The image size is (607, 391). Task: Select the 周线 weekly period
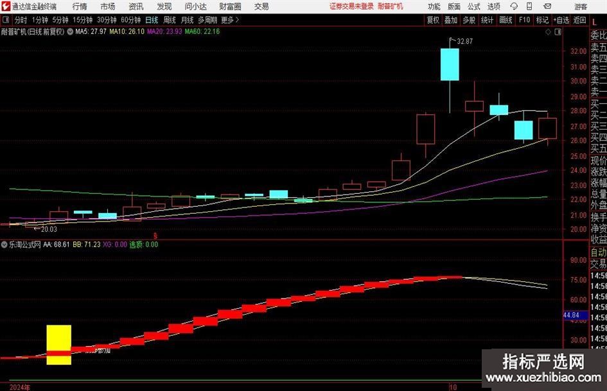point(170,20)
